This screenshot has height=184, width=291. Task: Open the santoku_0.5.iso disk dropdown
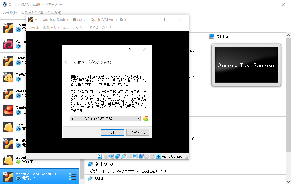[105, 118]
